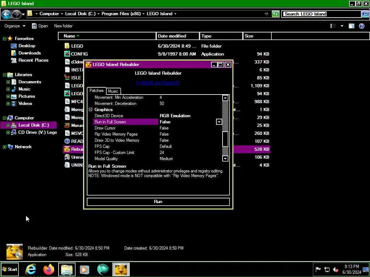Click the search magnifier icon
370x277 pixels.
coord(365,14)
